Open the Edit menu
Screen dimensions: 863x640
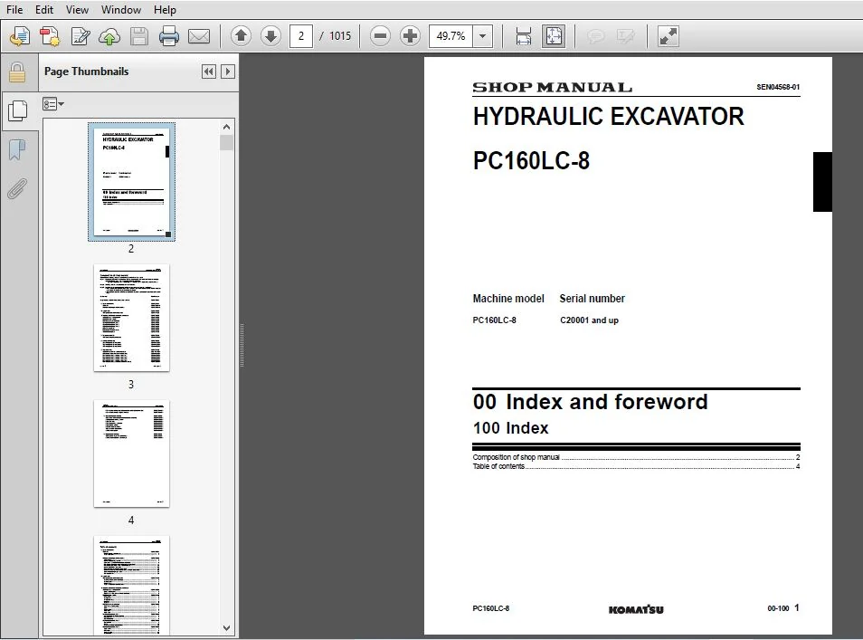click(x=44, y=10)
